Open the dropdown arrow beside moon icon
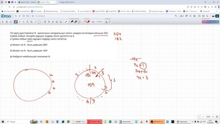Image resolution: width=220 pixels, height=124 pixels. [210, 16]
